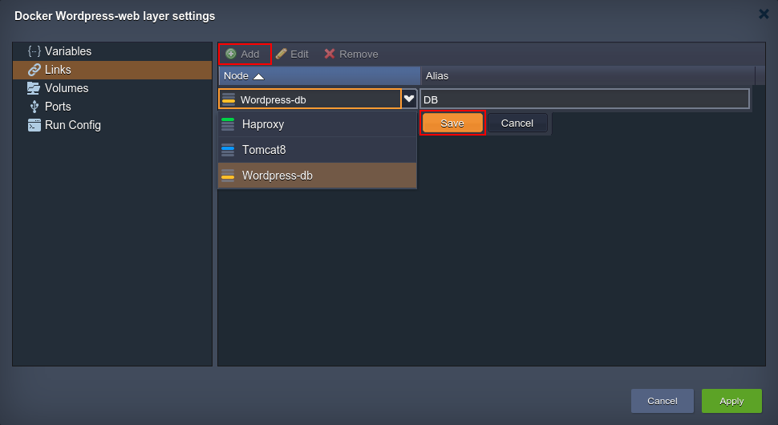Close the layer settings dialog
Image resolution: width=778 pixels, height=425 pixels.
coord(764,14)
